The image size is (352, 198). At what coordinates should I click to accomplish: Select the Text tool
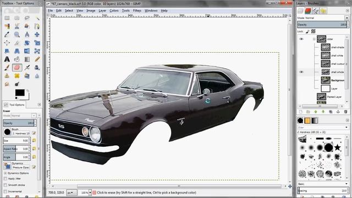pos(7,59)
